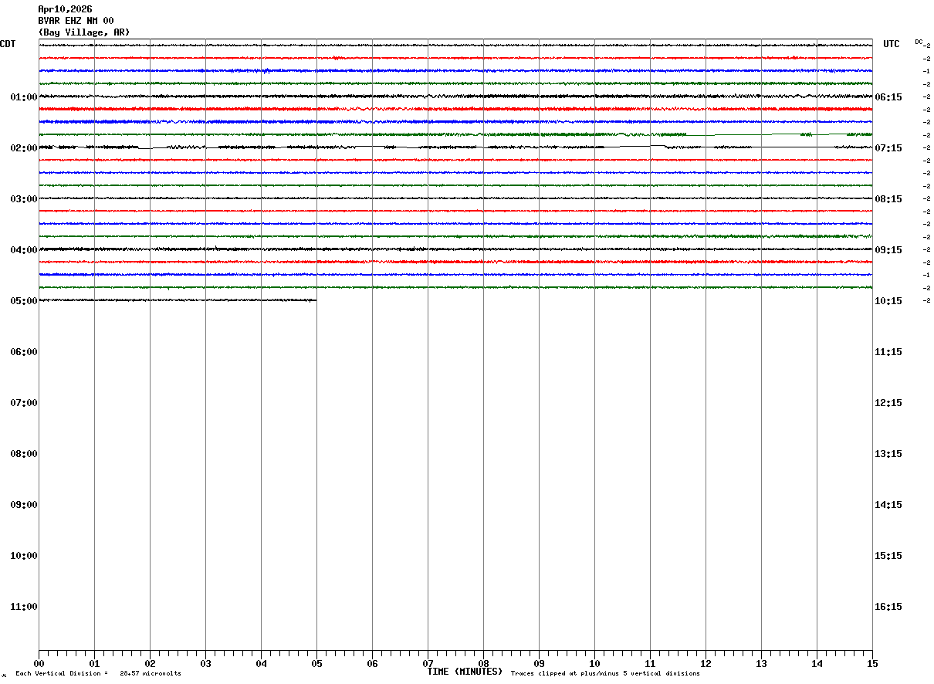Click the "08:15" UTC time label
The width and height of the screenshot is (934, 684).
point(889,199)
